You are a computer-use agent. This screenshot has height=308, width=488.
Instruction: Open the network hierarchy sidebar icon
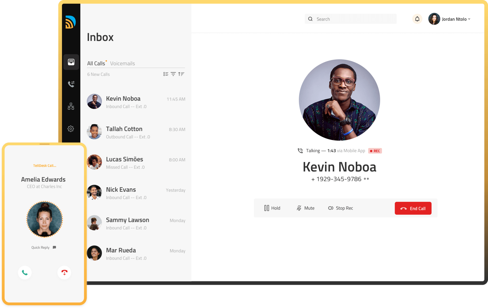(x=71, y=106)
